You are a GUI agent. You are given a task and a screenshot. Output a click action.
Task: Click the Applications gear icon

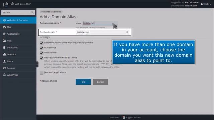[4, 34]
